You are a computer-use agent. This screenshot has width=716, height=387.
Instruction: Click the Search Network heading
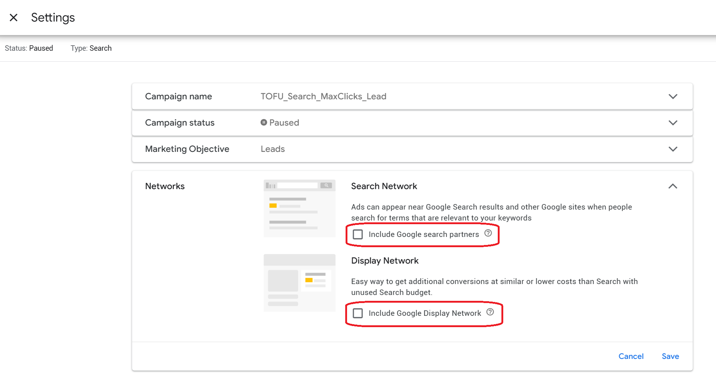point(384,186)
